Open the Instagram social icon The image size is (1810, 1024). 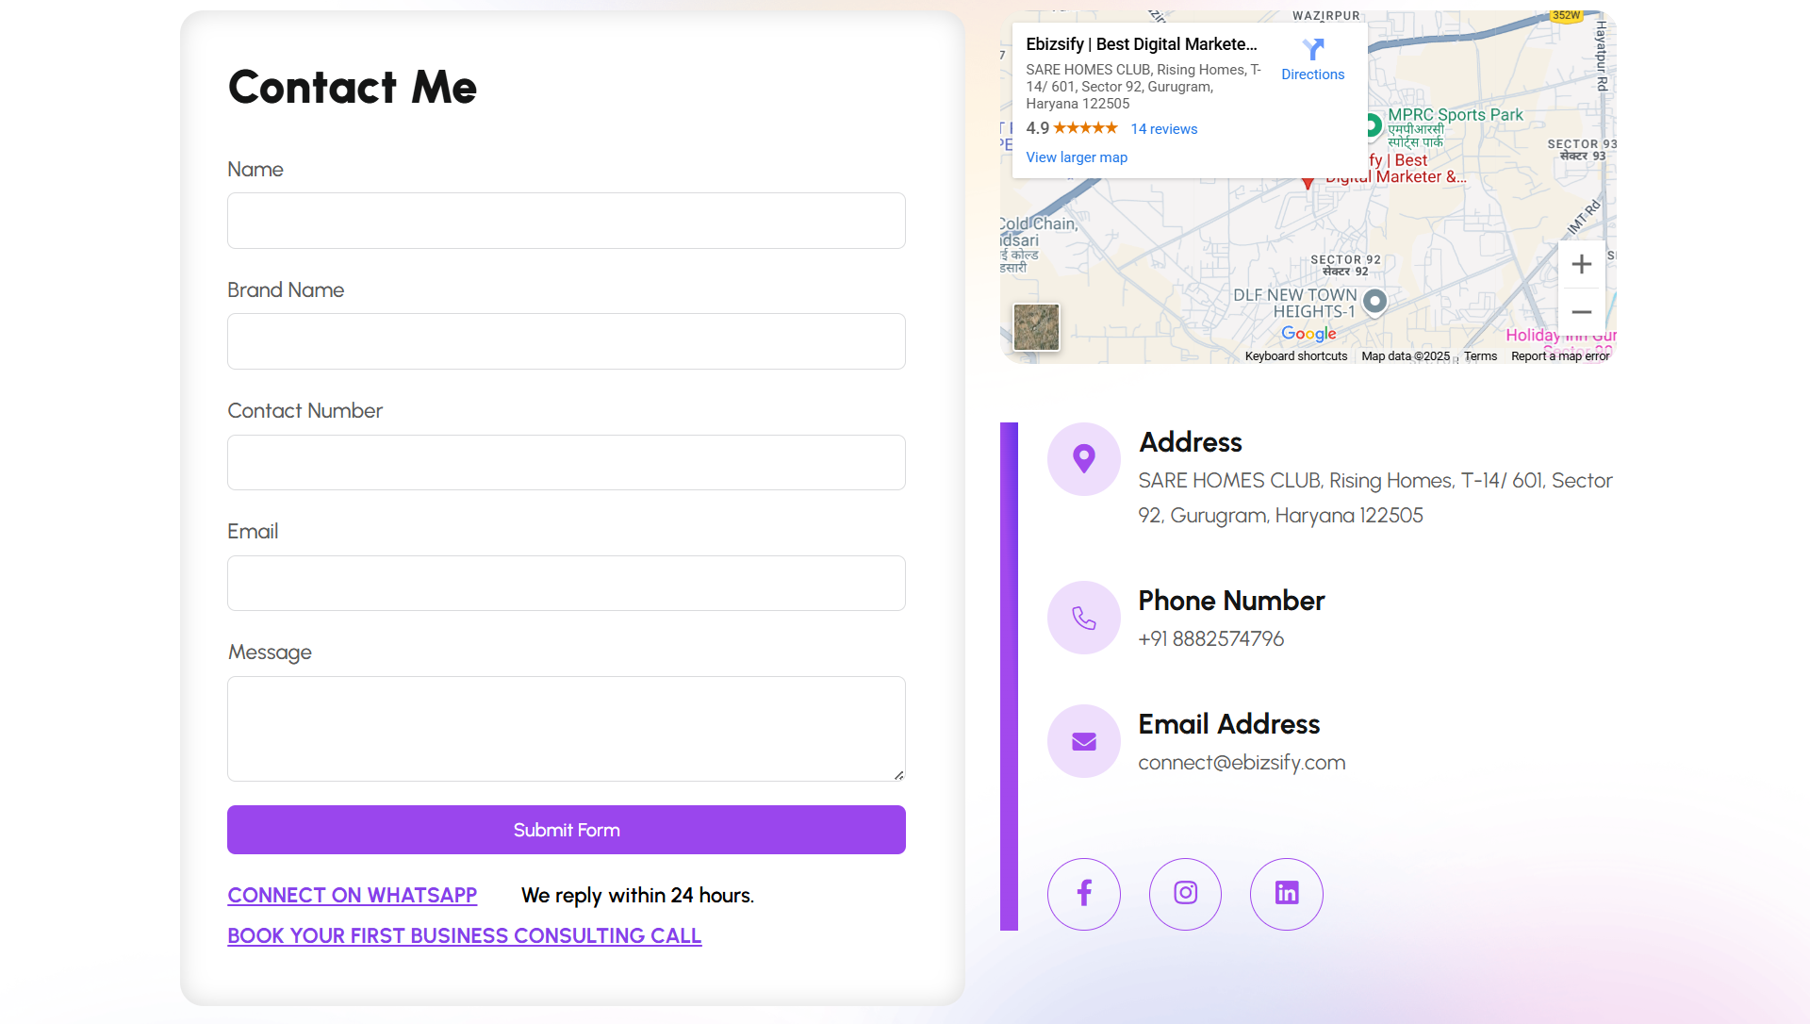1185,894
